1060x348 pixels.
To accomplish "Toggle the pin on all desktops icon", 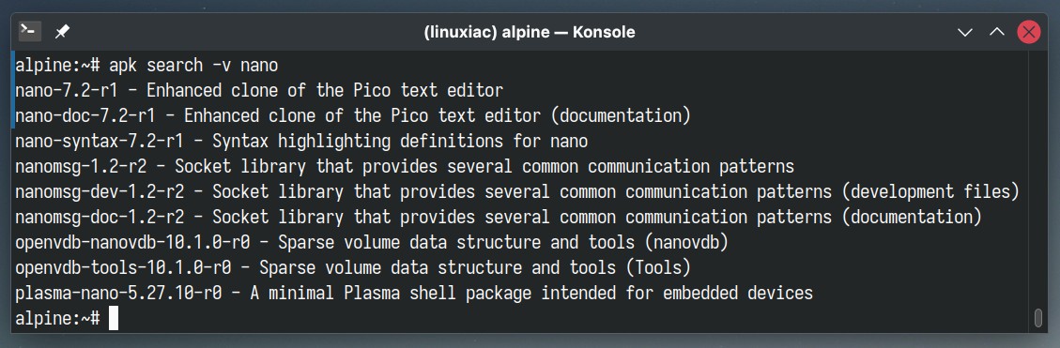I will 62,31.
